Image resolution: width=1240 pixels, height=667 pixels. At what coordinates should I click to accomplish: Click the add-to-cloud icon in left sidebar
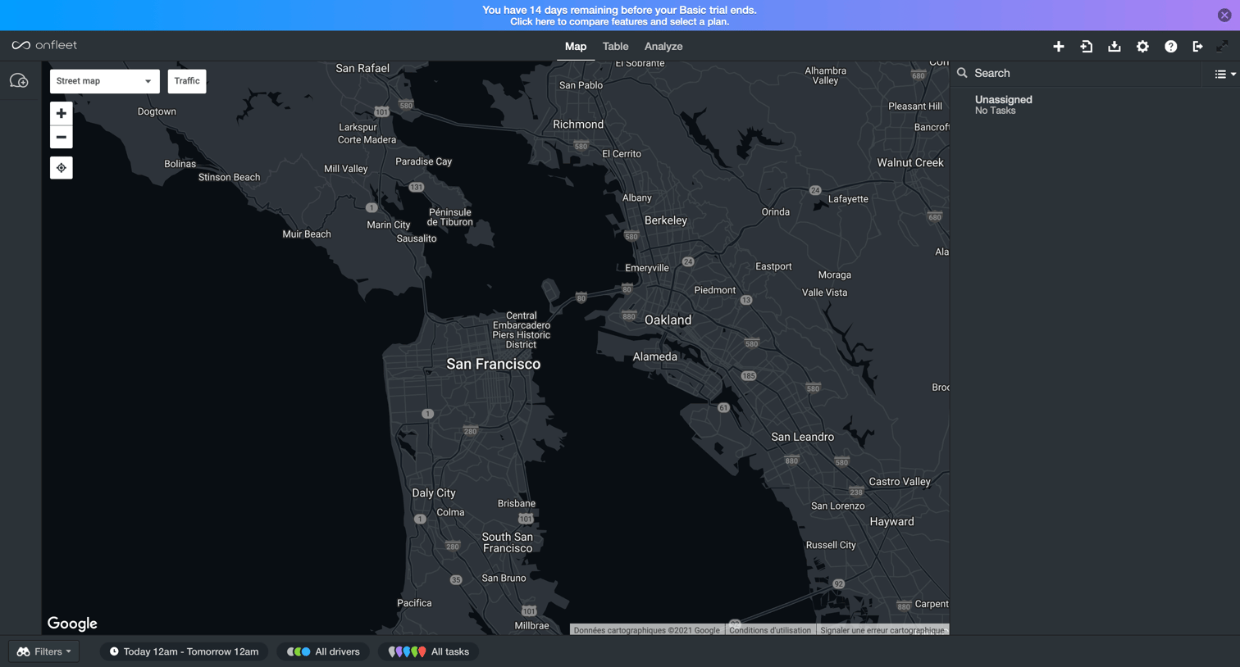point(19,80)
